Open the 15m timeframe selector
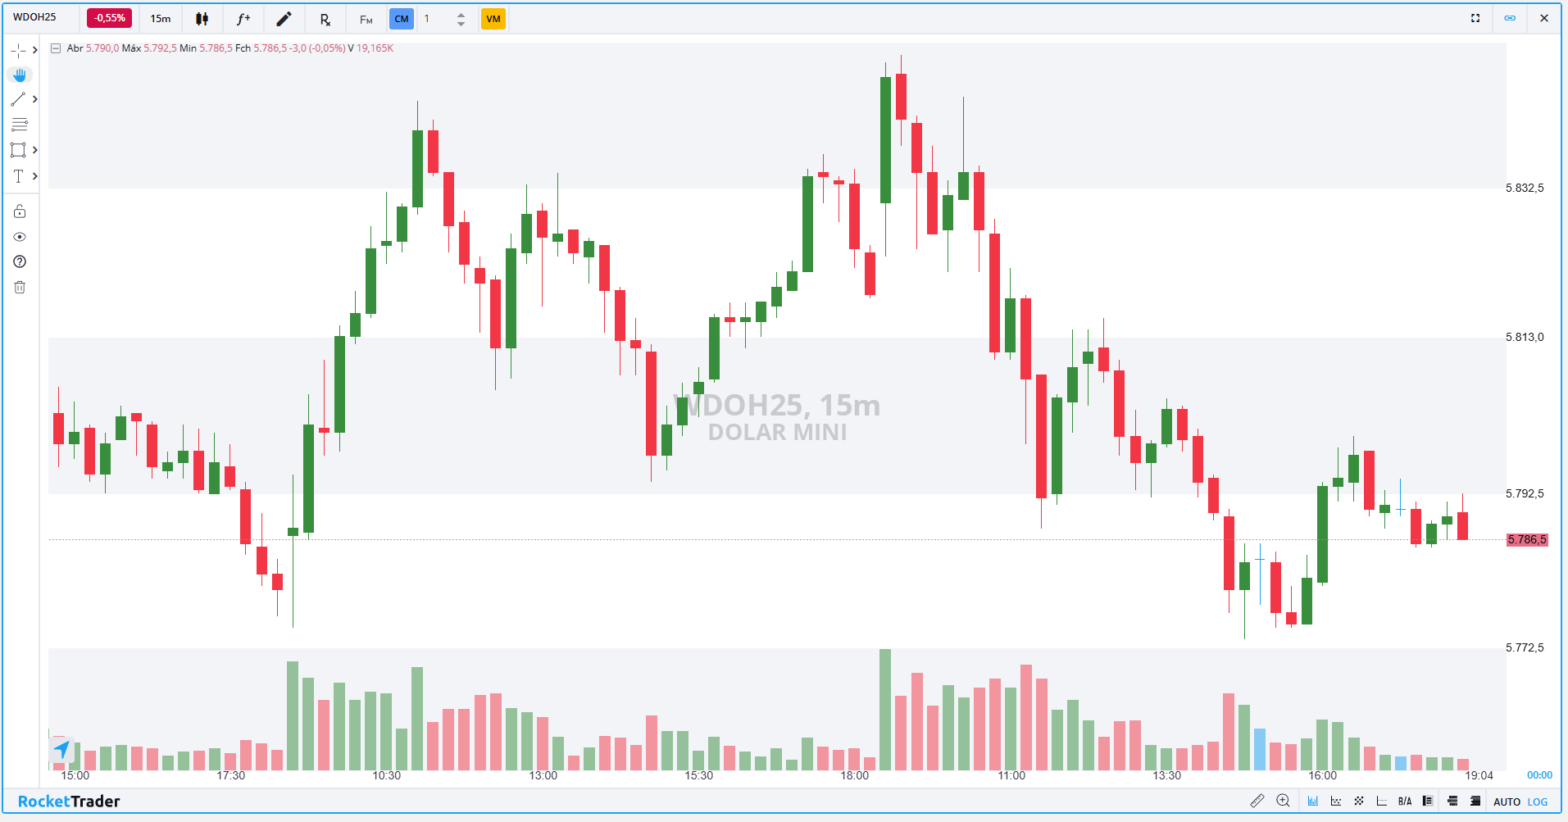 point(161,19)
